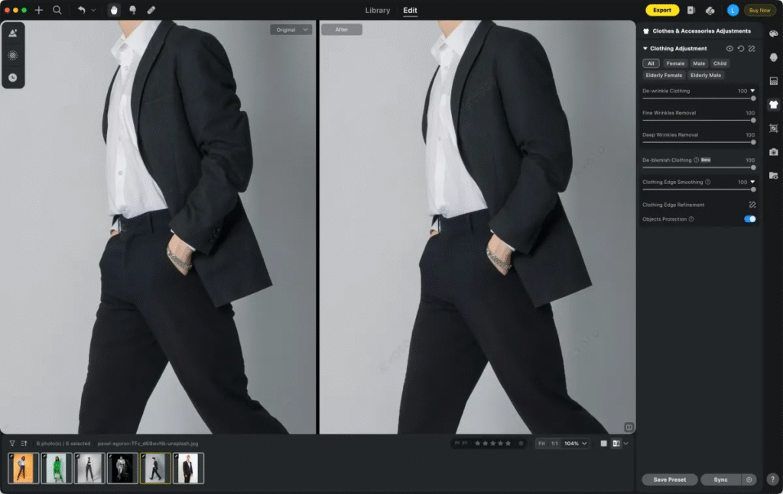Open the face retouch panel icon

(x=773, y=57)
